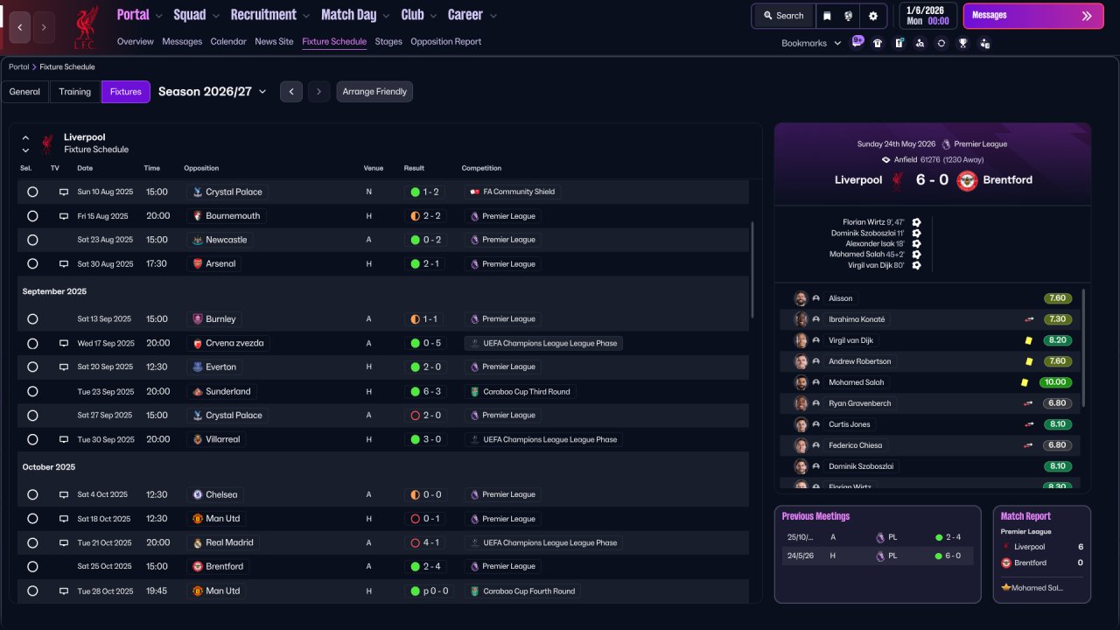Viewport: 1120px width, 630px height.
Task: Click the Search button
Action: [783, 16]
